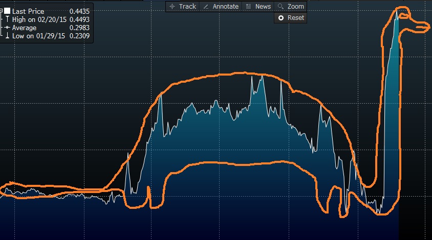The width and height of the screenshot is (432, 240).
Task: Click the High value 0.4493
Action: click(79, 19)
